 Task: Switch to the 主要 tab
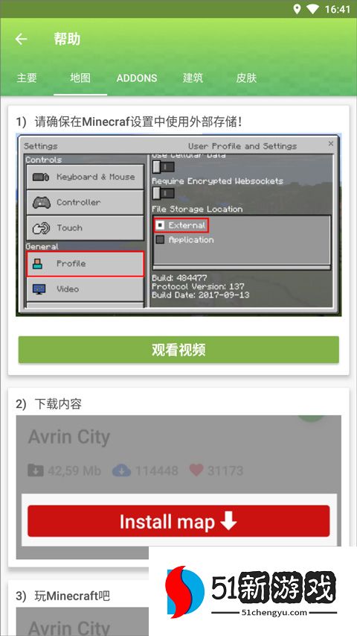[27, 78]
